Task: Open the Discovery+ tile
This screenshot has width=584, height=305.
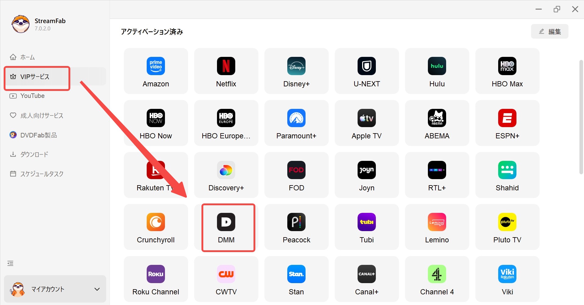Action: [x=226, y=175]
